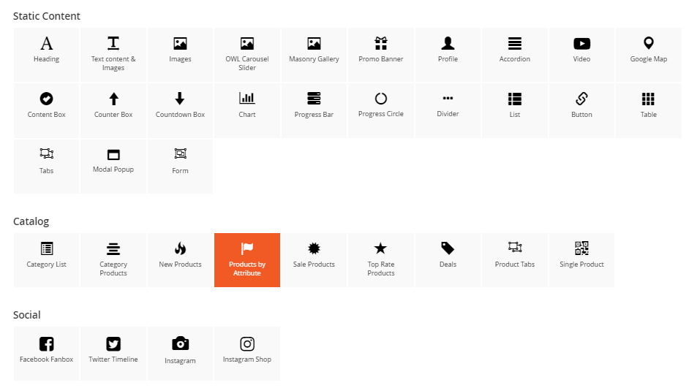Pick the Google Map element
This screenshot has width=697, height=388.
648,50
